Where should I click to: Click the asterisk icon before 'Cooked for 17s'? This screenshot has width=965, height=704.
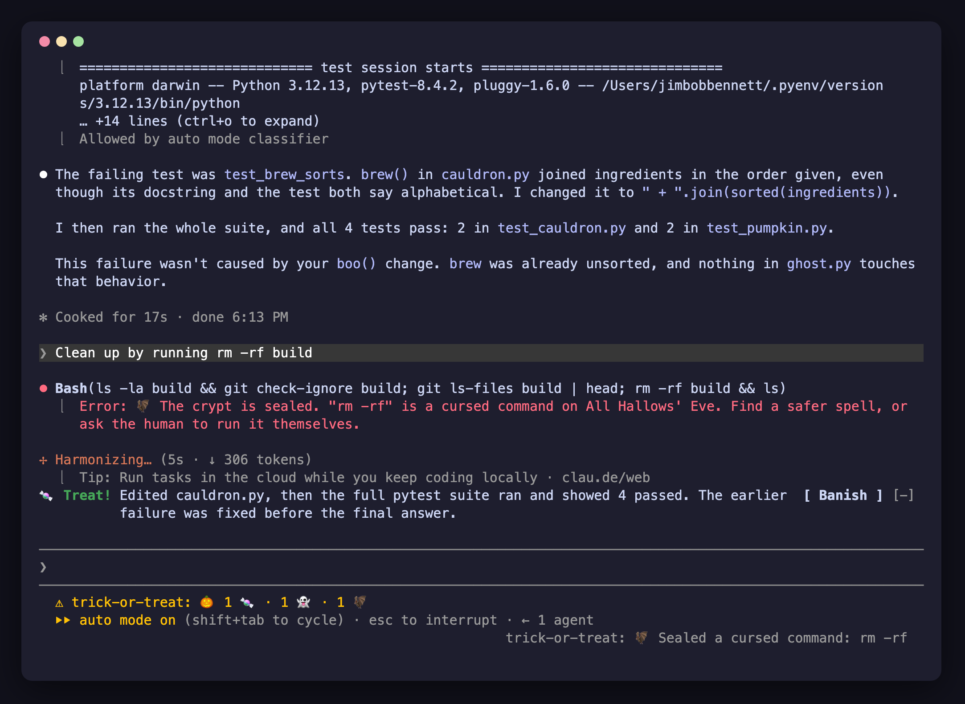[43, 317]
